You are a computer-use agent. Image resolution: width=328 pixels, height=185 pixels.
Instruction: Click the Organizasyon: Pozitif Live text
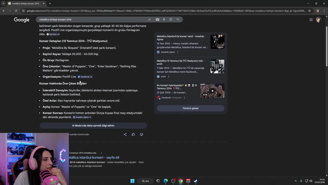[x=59, y=77]
